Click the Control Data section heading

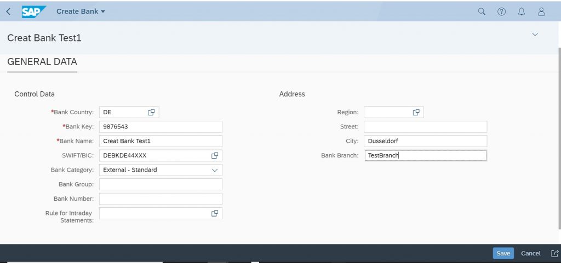35,94
